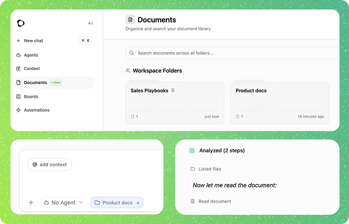
Task: Click the Workspace Folders people icon
Action: (128, 71)
